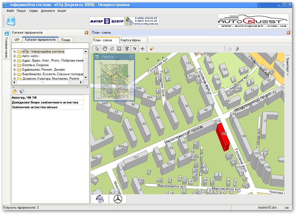
Task: Click the catalog tree vertical scrollbar down arrow
Action: (x=86, y=77)
